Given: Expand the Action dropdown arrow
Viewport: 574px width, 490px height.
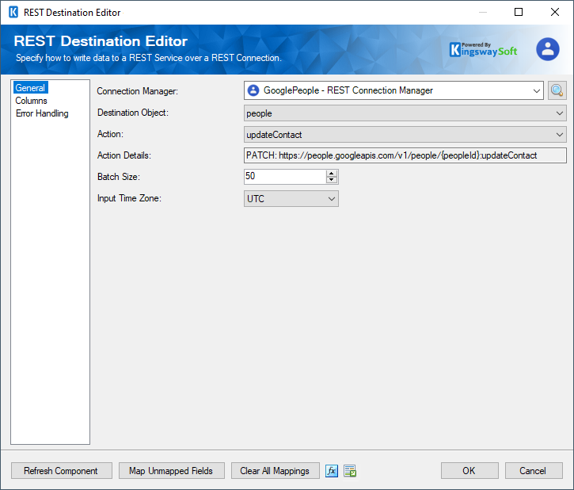Looking at the screenshot, I should pyautogui.click(x=560, y=135).
